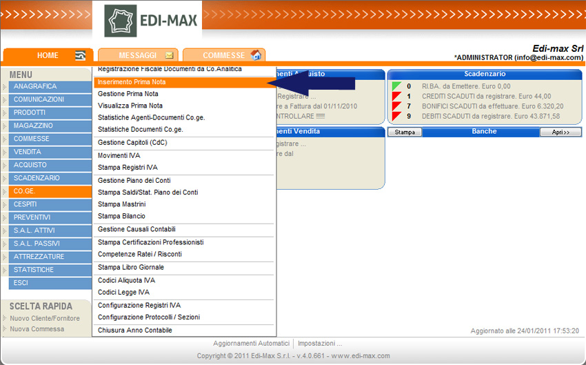Screen dimensions: 586x365
Task: Click the MESSAGGI envelope icon
Action: [169, 55]
